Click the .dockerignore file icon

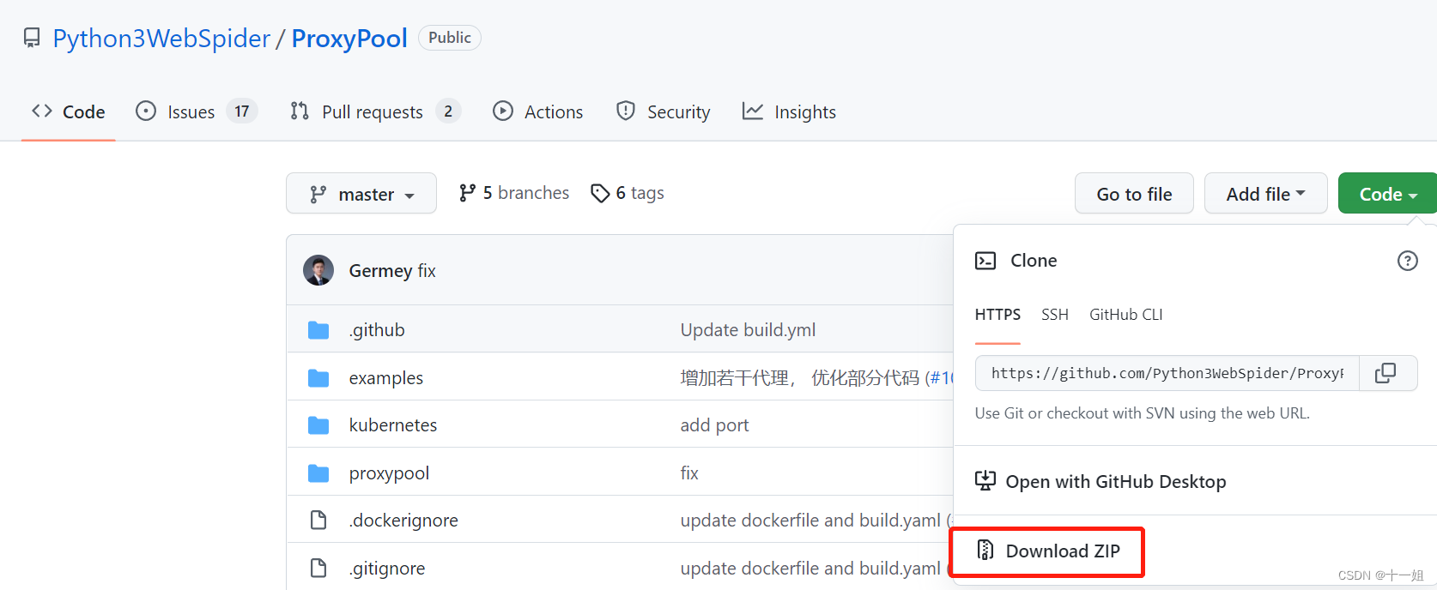pyautogui.click(x=318, y=521)
